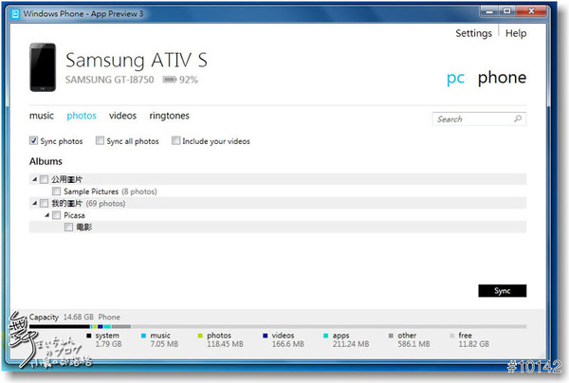Click the music 7.05 MB value
The image size is (569, 383).
tap(164, 344)
